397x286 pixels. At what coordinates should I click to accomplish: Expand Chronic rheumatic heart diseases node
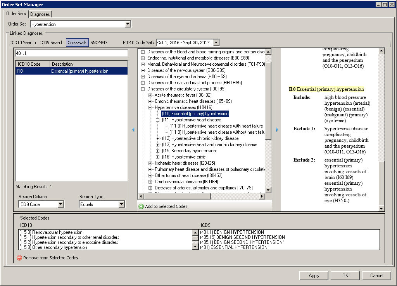[x=150, y=101]
